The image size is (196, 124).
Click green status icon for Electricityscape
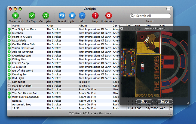tap(9, 55)
